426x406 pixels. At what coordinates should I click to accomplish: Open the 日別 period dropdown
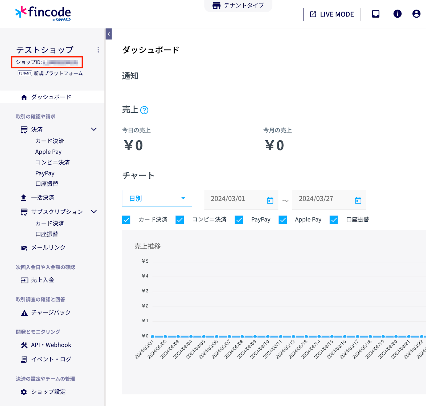157,198
